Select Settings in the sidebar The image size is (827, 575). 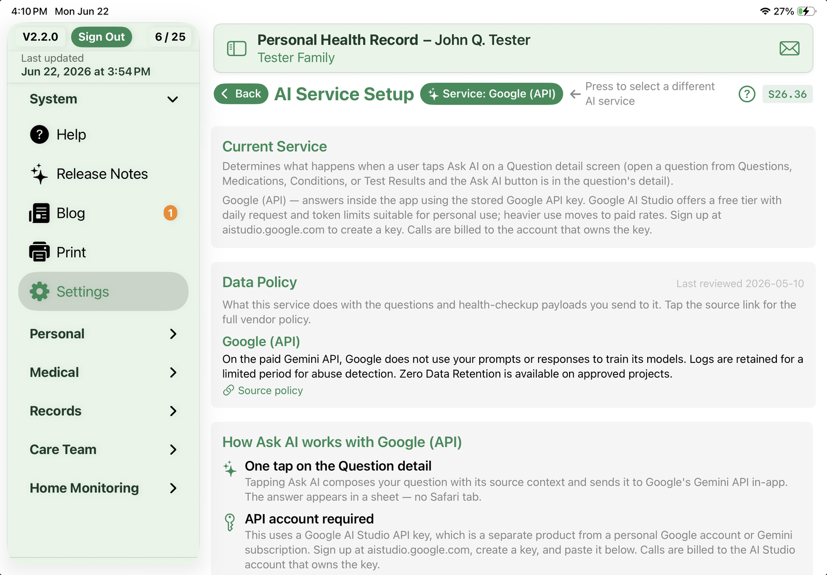[x=103, y=292]
